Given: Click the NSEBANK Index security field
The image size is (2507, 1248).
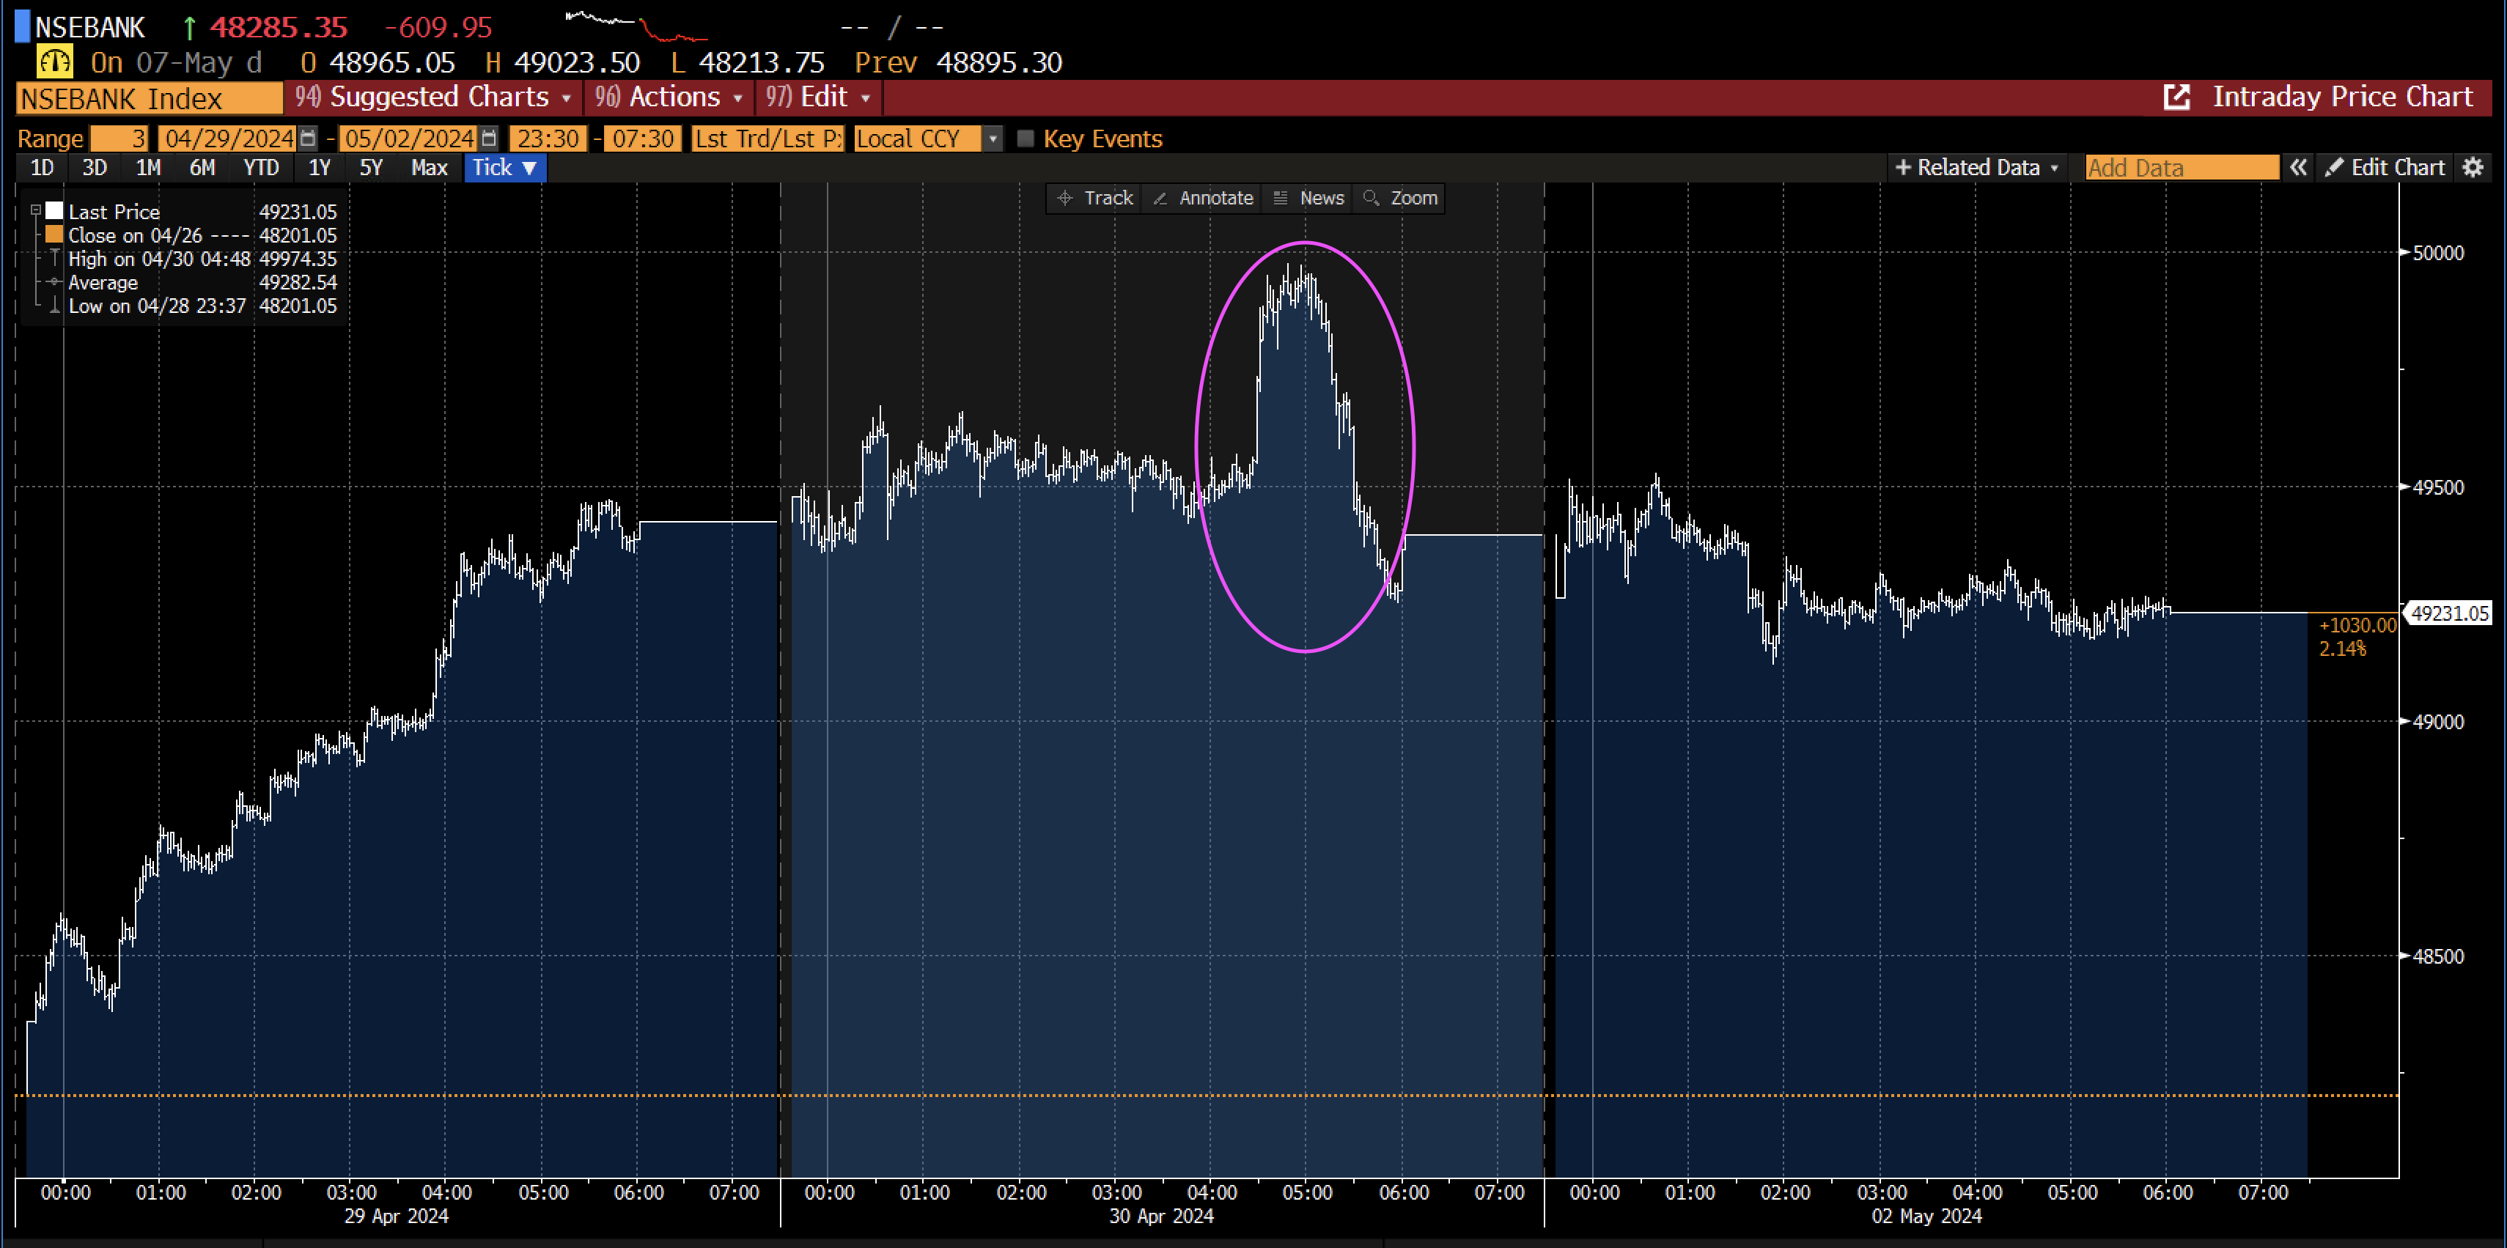Looking at the screenshot, I should point(149,98).
